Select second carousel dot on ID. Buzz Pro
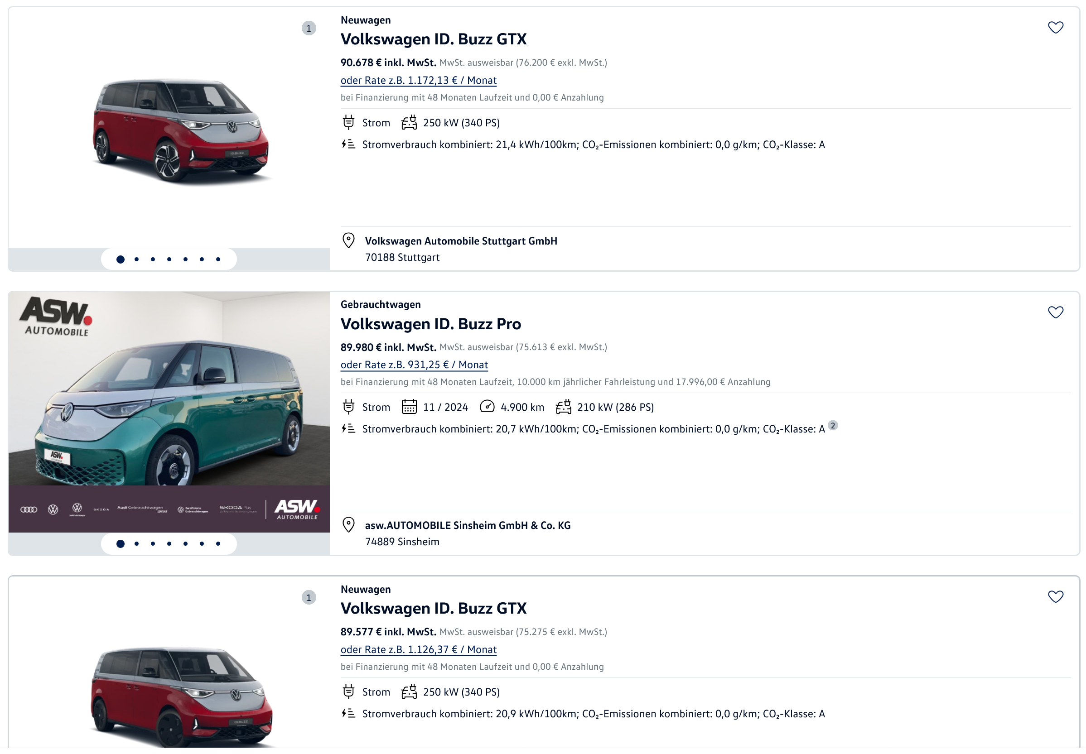 coord(136,543)
